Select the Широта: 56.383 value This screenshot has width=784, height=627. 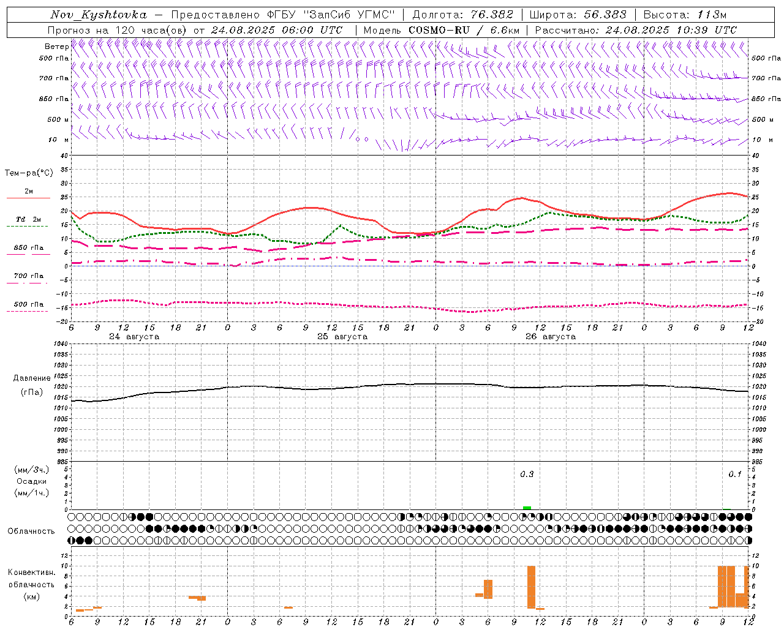coord(578,15)
